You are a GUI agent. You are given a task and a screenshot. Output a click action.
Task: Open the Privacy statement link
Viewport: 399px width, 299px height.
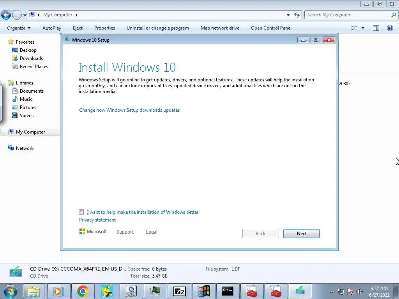[x=97, y=220]
